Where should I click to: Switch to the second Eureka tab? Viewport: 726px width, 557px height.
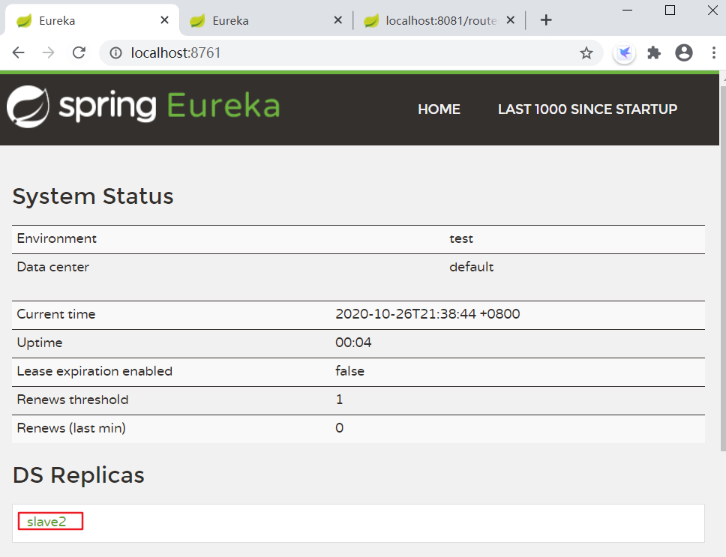tap(266, 20)
